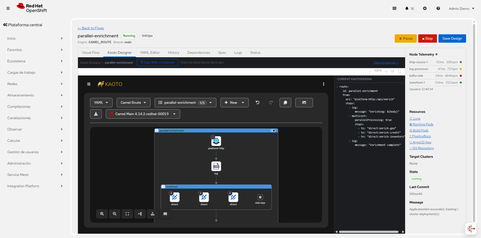Screen dimensions: 481x238
Task: Expand the Service Mesh section
Action: [35, 175]
